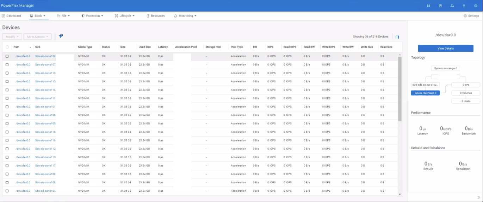Open the Protection dropdown menu
The image size is (483, 202).
tap(92, 16)
